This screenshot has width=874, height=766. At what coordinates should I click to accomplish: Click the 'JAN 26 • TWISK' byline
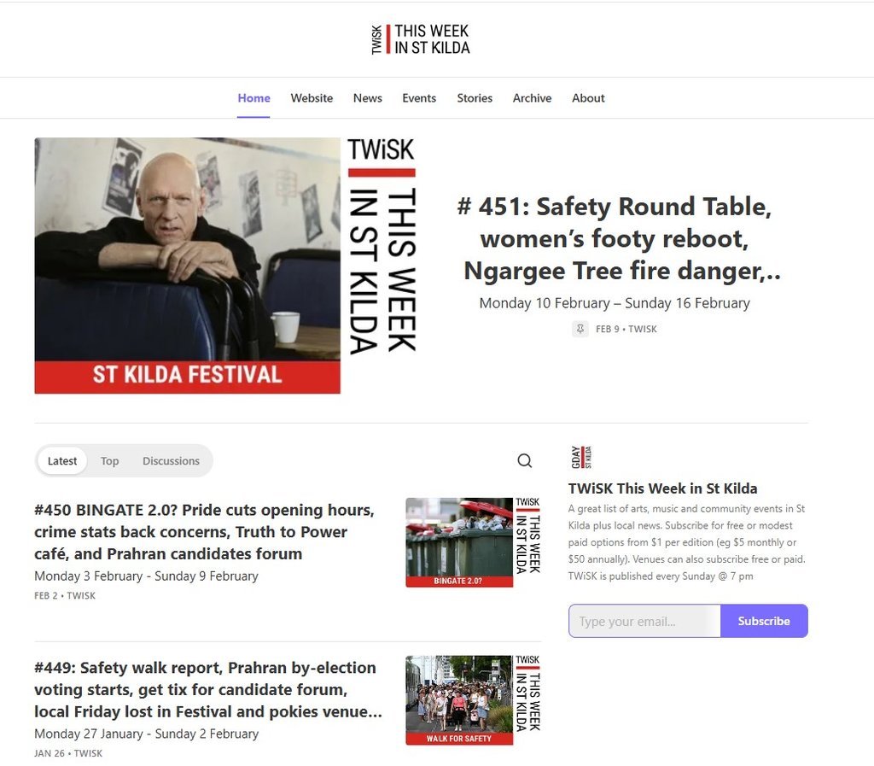[x=68, y=753]
